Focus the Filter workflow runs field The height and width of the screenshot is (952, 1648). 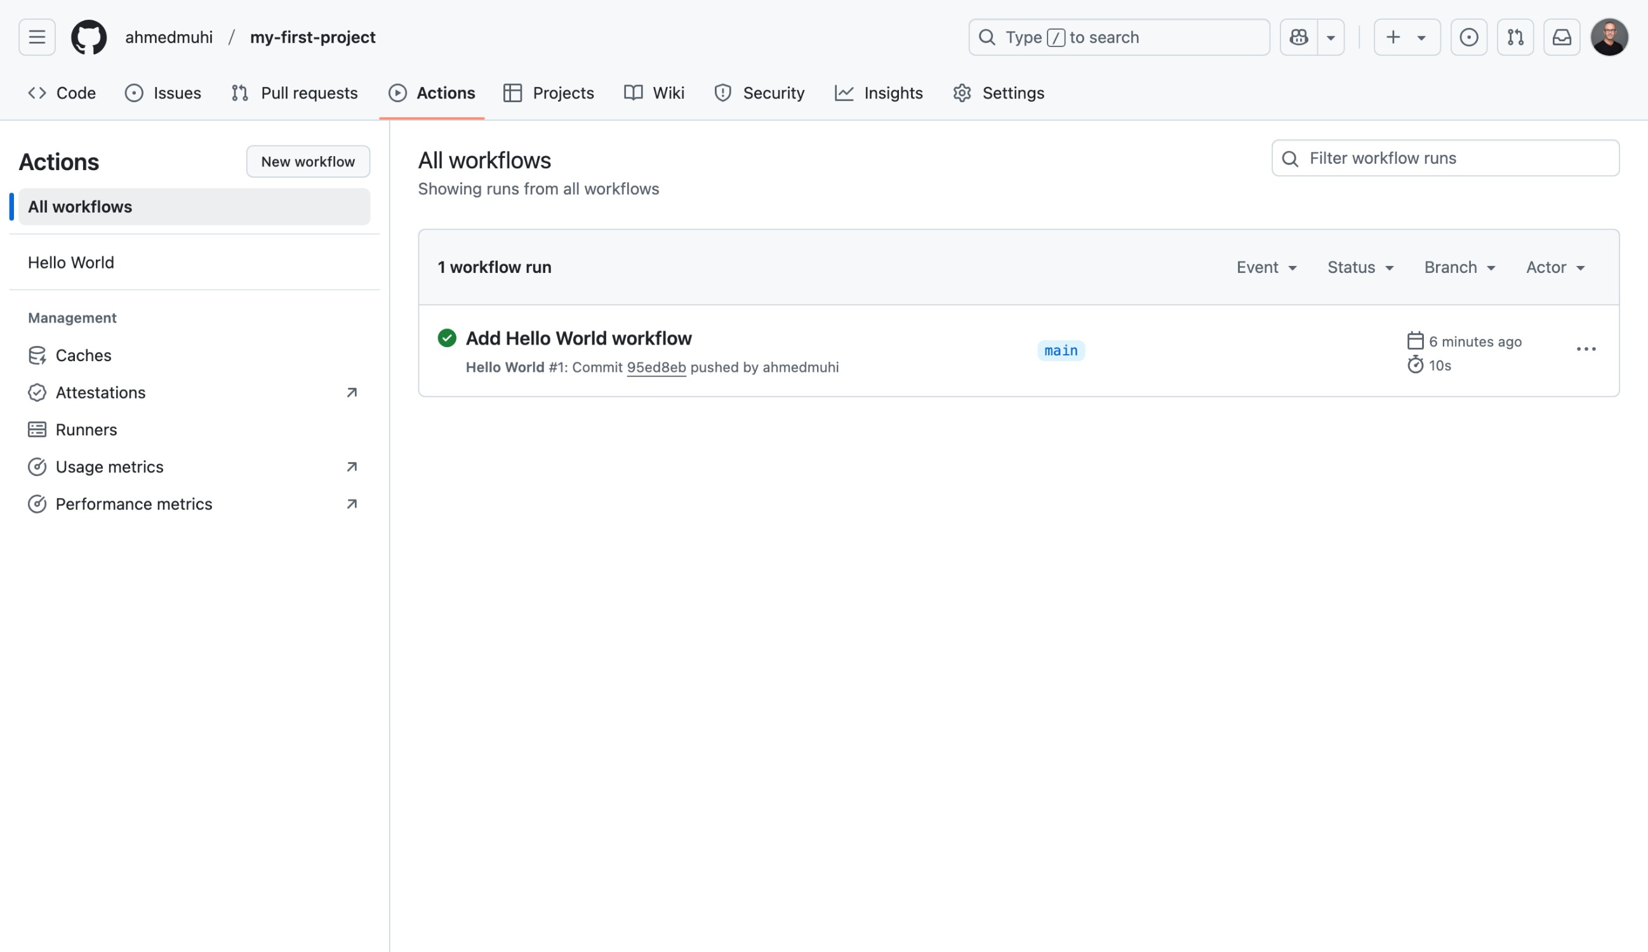click(1445, 158)
